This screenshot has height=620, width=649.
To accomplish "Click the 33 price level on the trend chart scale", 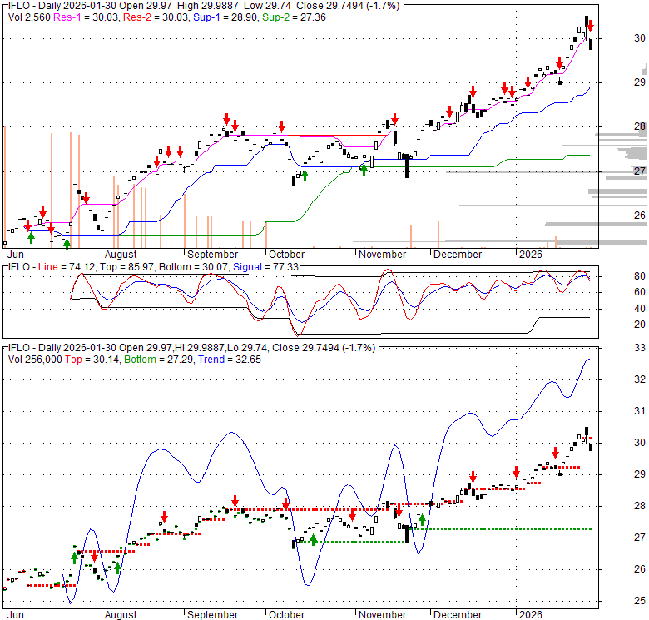I will tap(640, 348).
